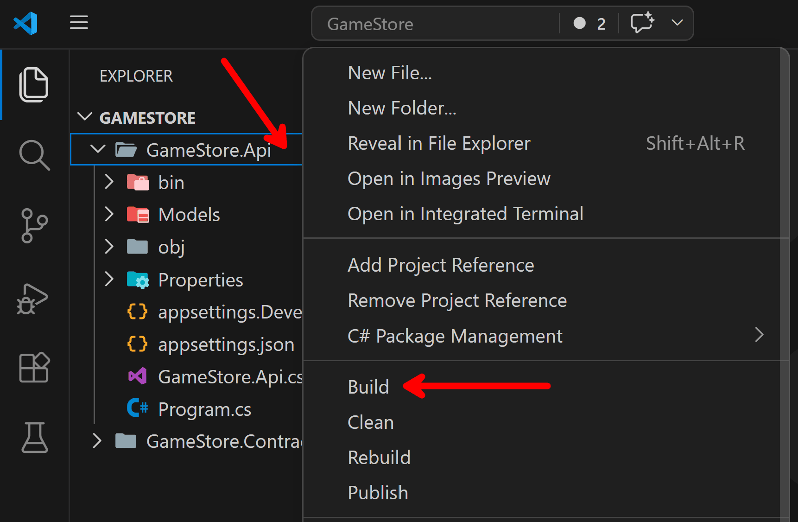Select Open in Integrated Terminal
This screenshot has height=522, width=798.
[465, 214]
